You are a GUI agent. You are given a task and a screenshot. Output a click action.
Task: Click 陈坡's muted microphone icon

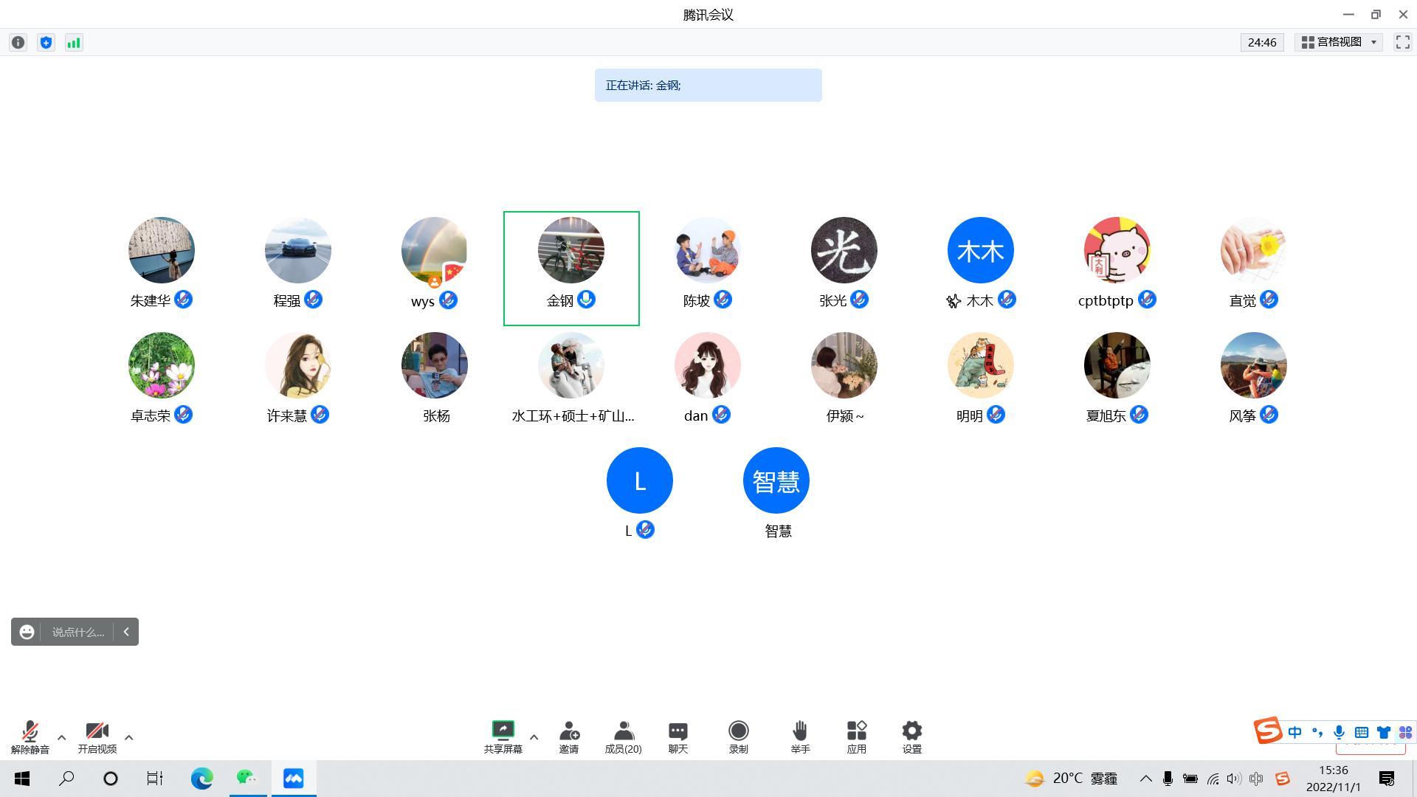(723, 300)
